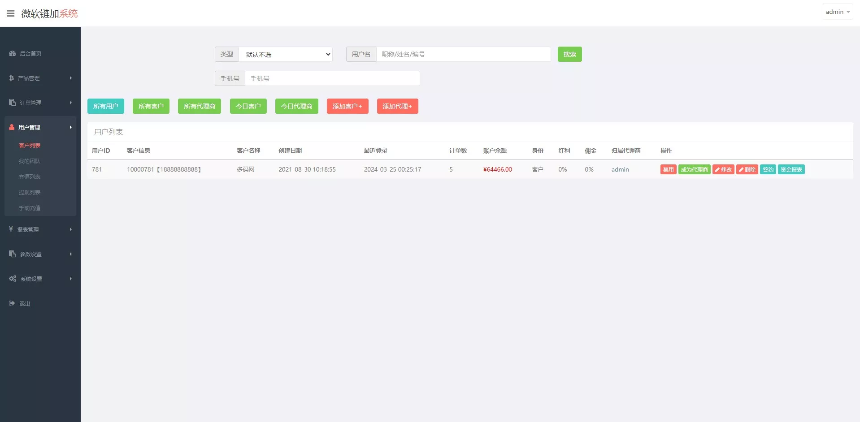Click the logout icon beside 退出
The width and height of the screenshot is (860, 422).
pyautogui.click(x=12, y=303)
